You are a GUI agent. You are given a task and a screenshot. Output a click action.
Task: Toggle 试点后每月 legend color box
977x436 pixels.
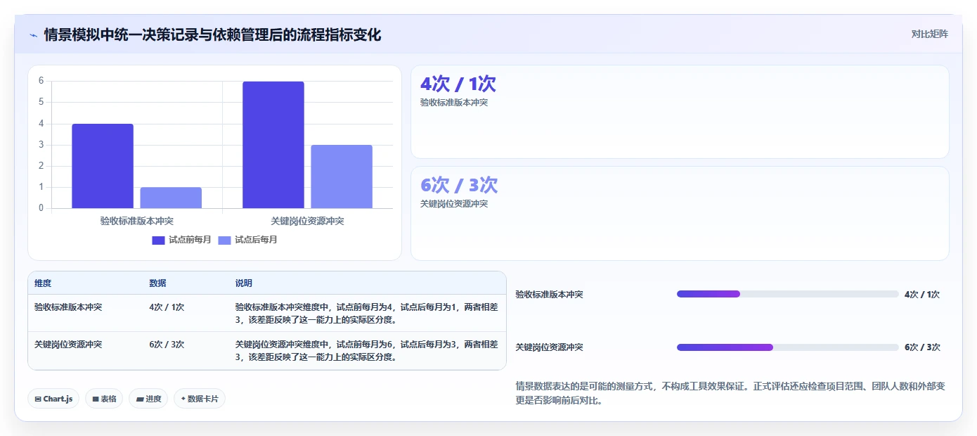[224, 240]
